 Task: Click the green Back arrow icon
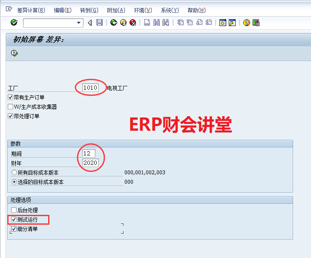(x=113, y=23)
